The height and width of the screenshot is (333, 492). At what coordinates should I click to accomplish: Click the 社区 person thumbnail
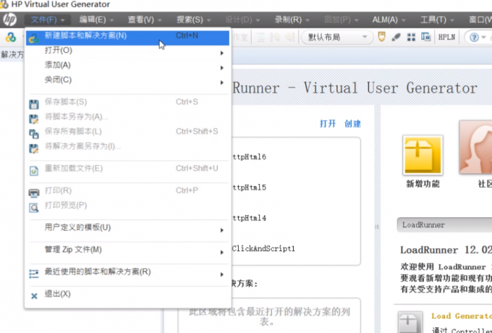(x=475, y=147)
